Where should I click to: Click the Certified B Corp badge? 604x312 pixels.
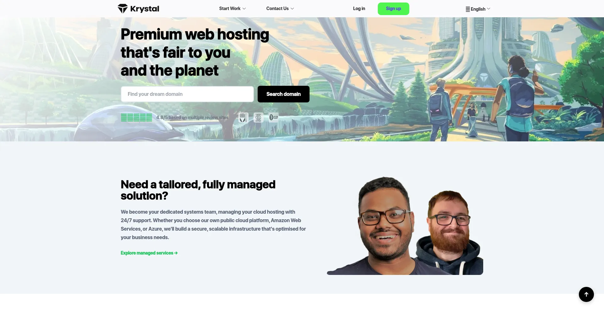[x=258, y=118]
